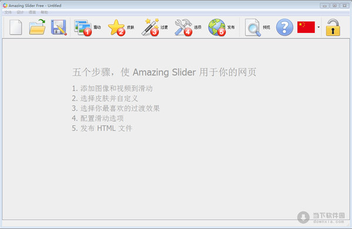Open step 3 过渡 transitions wand
Screen dimensions: 352x229
[x=154, y=28]
